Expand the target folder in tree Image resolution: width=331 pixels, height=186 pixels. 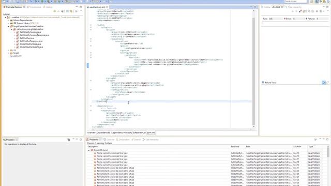tap(9, 53)
